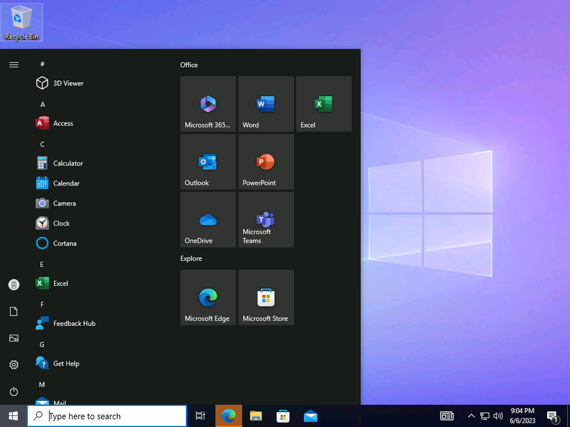Click the Power button in Start menu
The width and height of the screenshot is (570, 427).
point(14,392)
